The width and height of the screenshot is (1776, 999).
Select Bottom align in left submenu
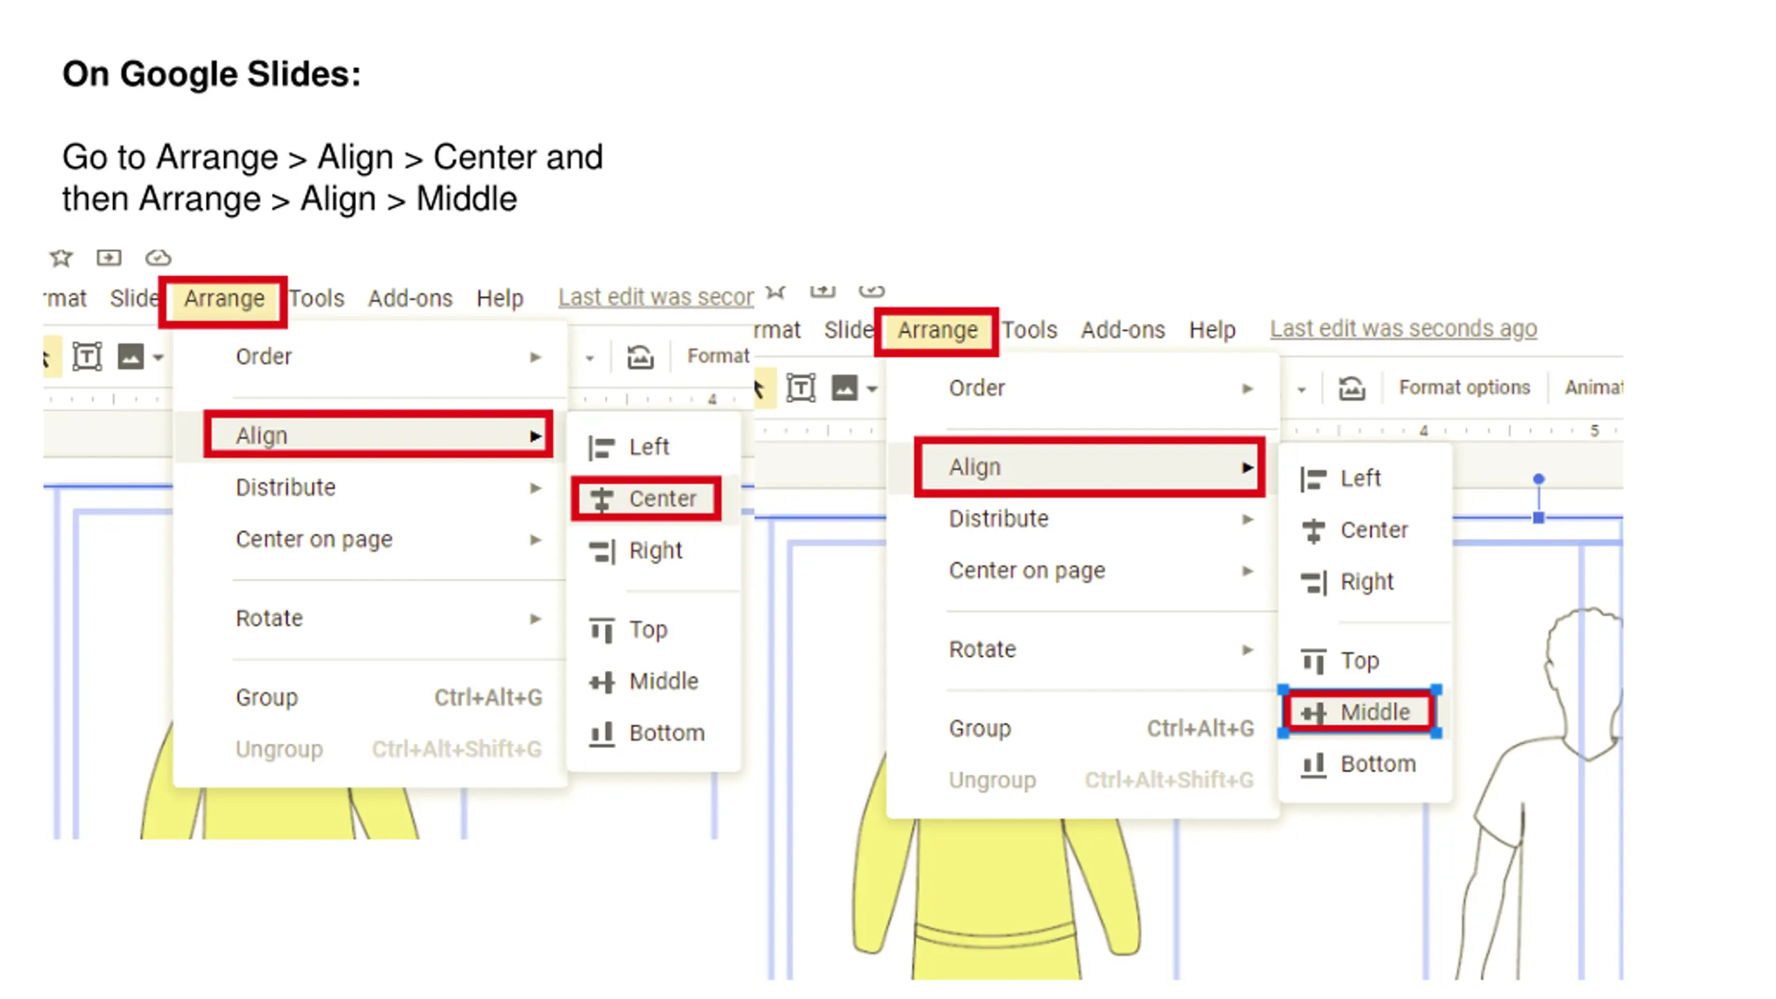coord(653,733)
